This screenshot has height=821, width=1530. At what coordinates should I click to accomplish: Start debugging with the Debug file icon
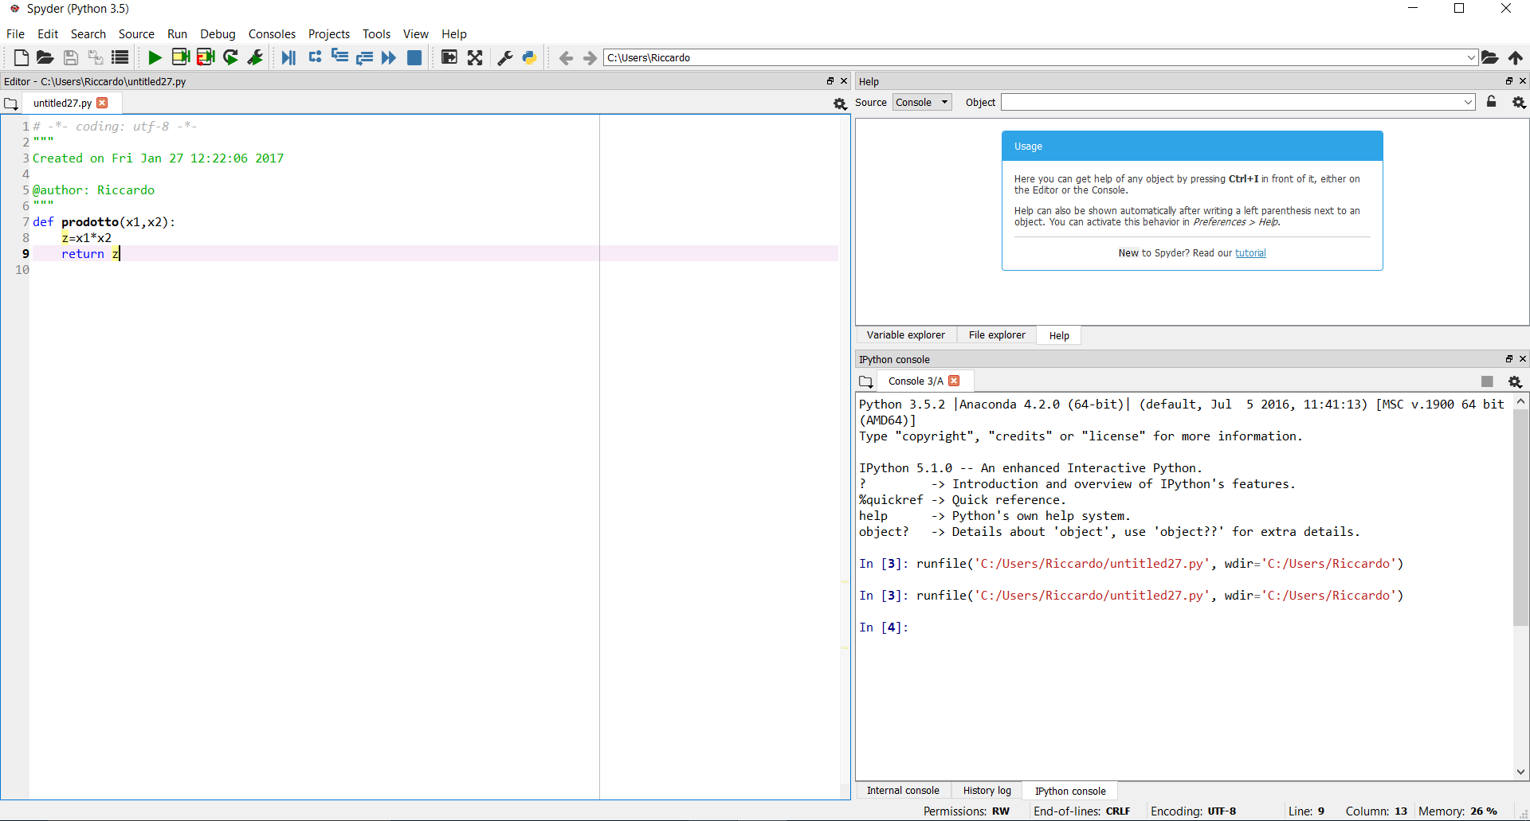[288, 57]
